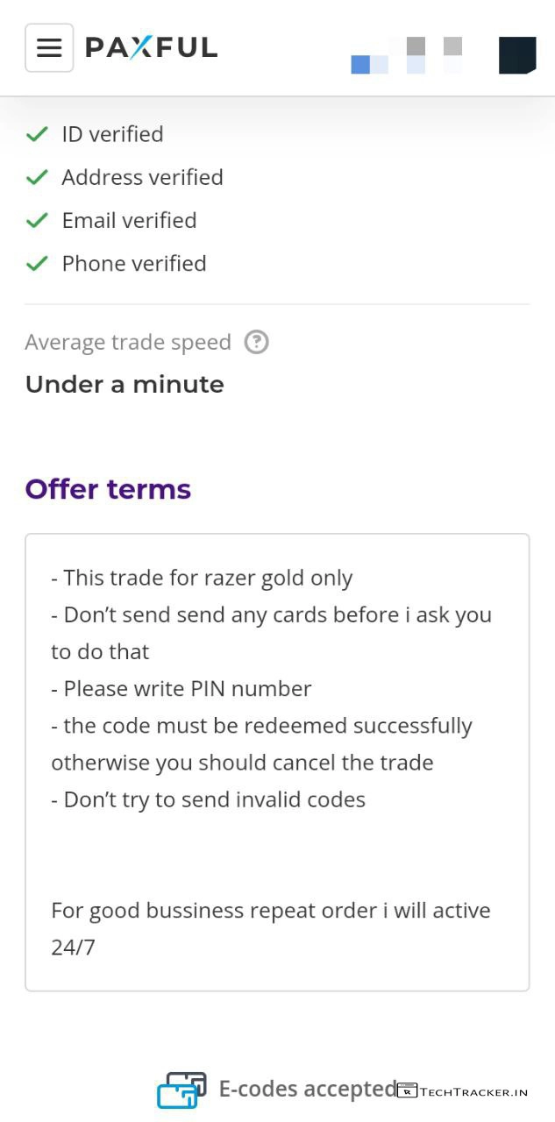Click the green checkmark beside ID verified

point(37,134)
